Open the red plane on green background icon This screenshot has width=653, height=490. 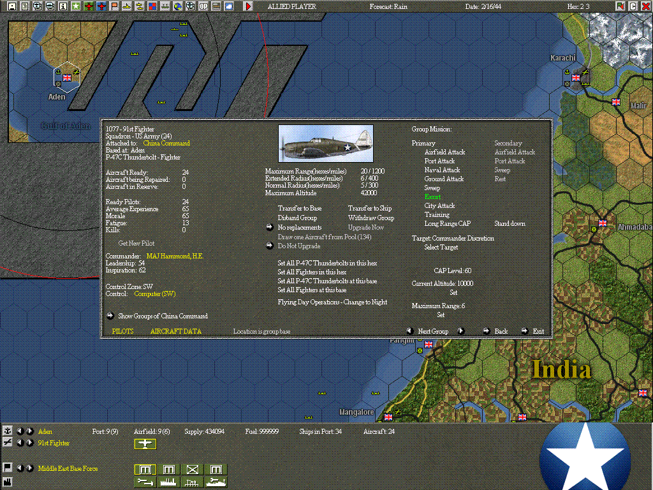pyautogui.click(x=88, y=6)
